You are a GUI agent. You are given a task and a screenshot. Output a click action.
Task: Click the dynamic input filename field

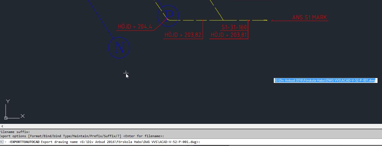tap(326, 80)
